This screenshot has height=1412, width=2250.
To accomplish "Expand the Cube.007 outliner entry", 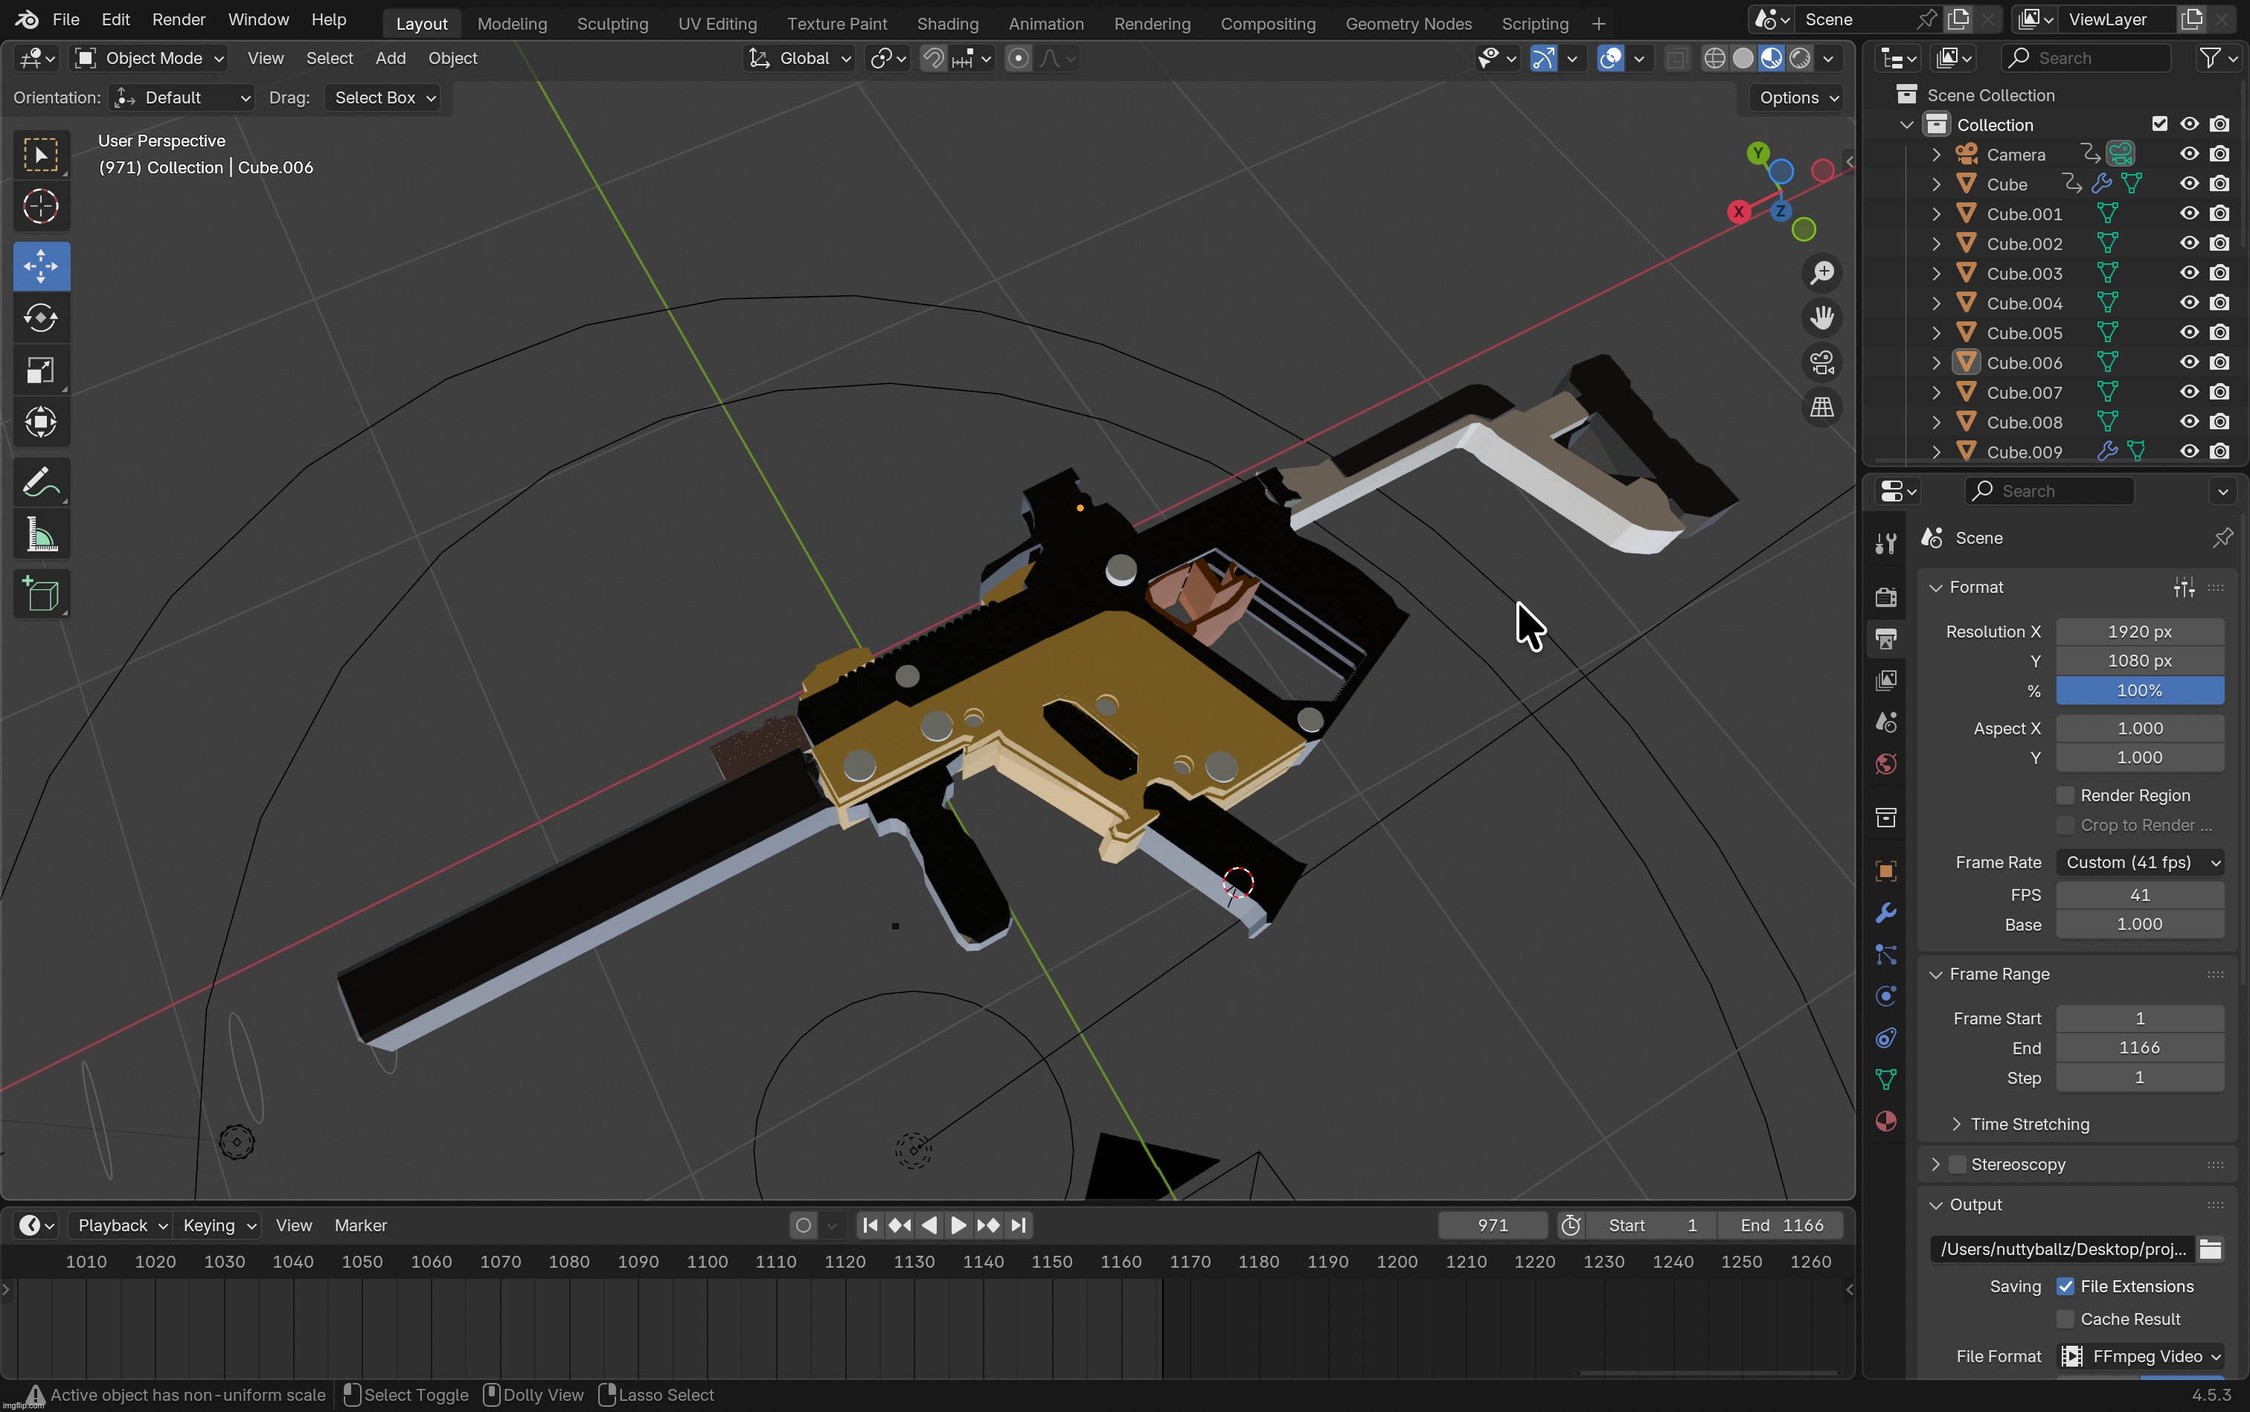I will coord(1935,392).
